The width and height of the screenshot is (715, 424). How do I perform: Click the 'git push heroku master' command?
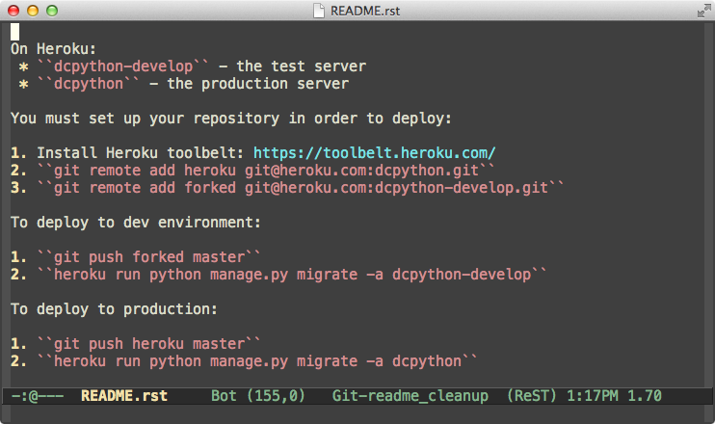pos(149,344)
